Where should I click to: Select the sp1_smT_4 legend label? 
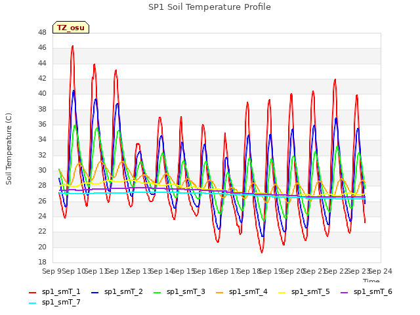(248, 291)
